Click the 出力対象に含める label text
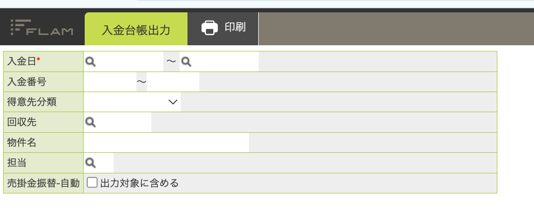Image resolution: width=534 pixels, height=213 pixels. 139,183
